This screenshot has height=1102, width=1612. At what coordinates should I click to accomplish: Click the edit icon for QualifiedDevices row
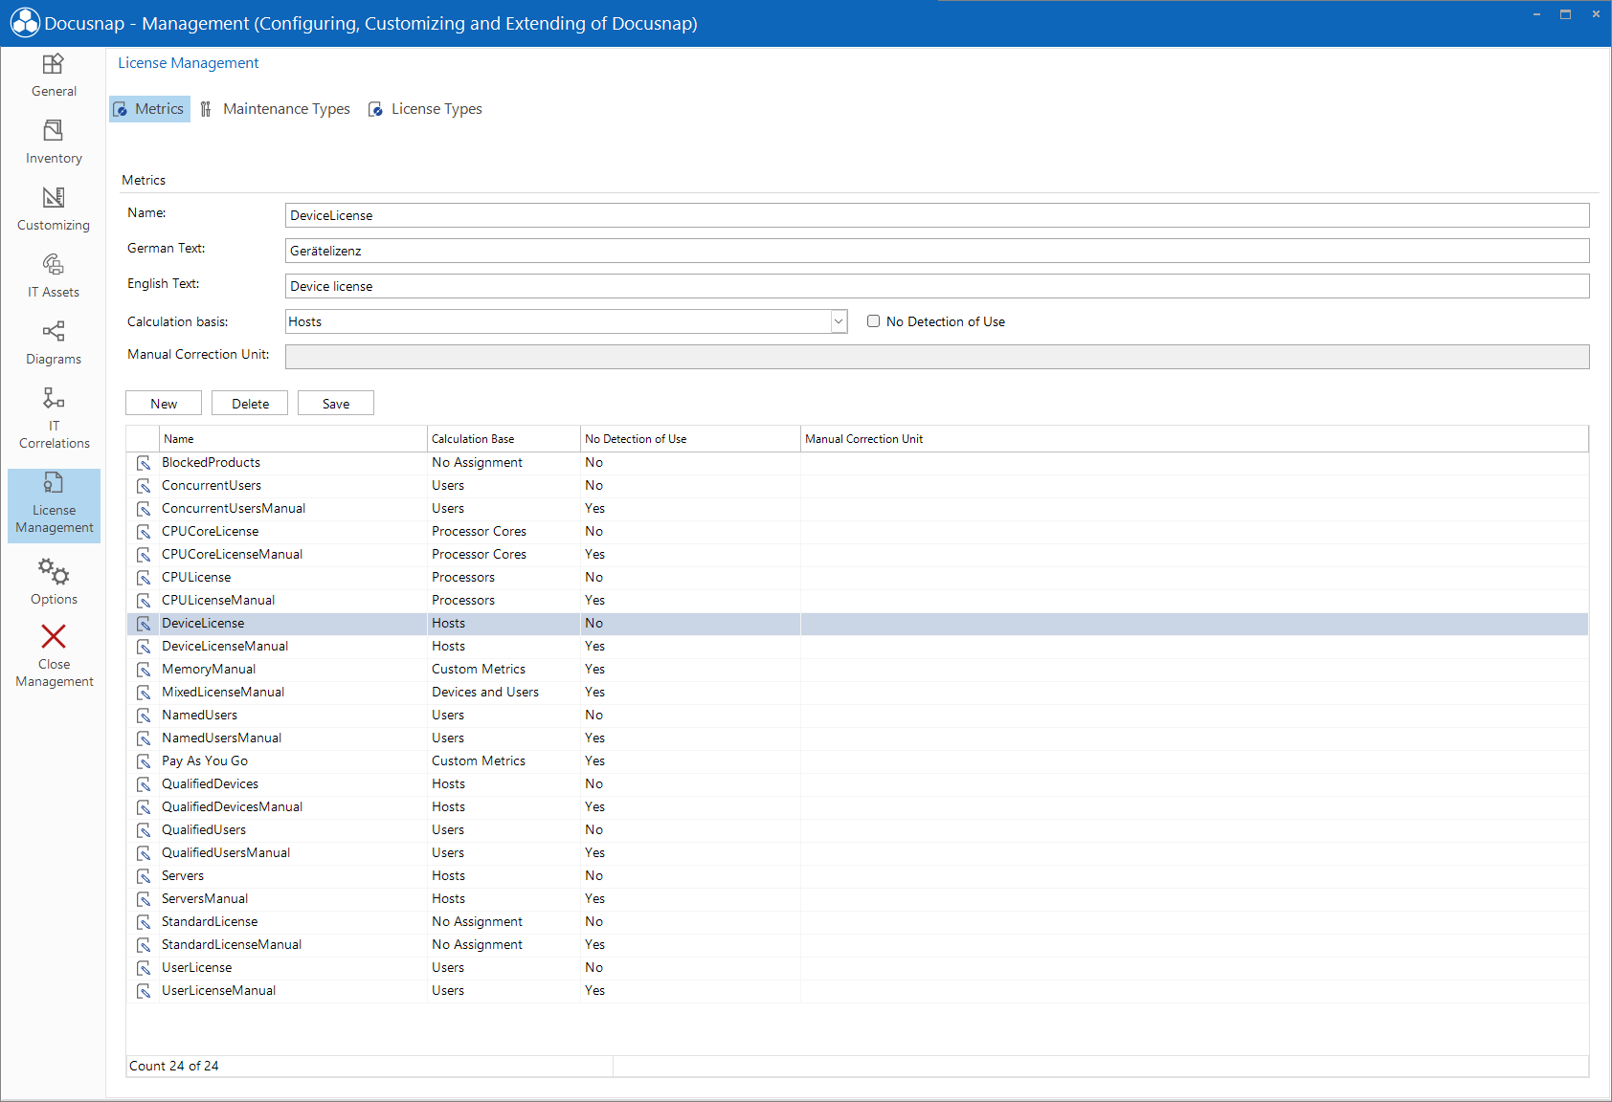pyautogui.click(x=144, y=784)
